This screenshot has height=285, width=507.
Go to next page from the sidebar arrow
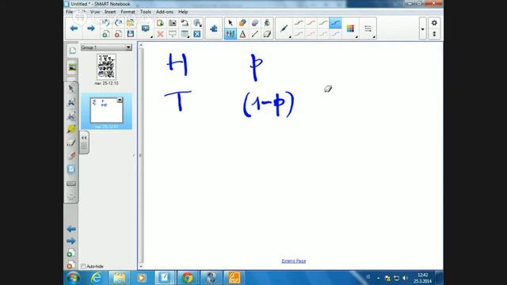(71, 241)
